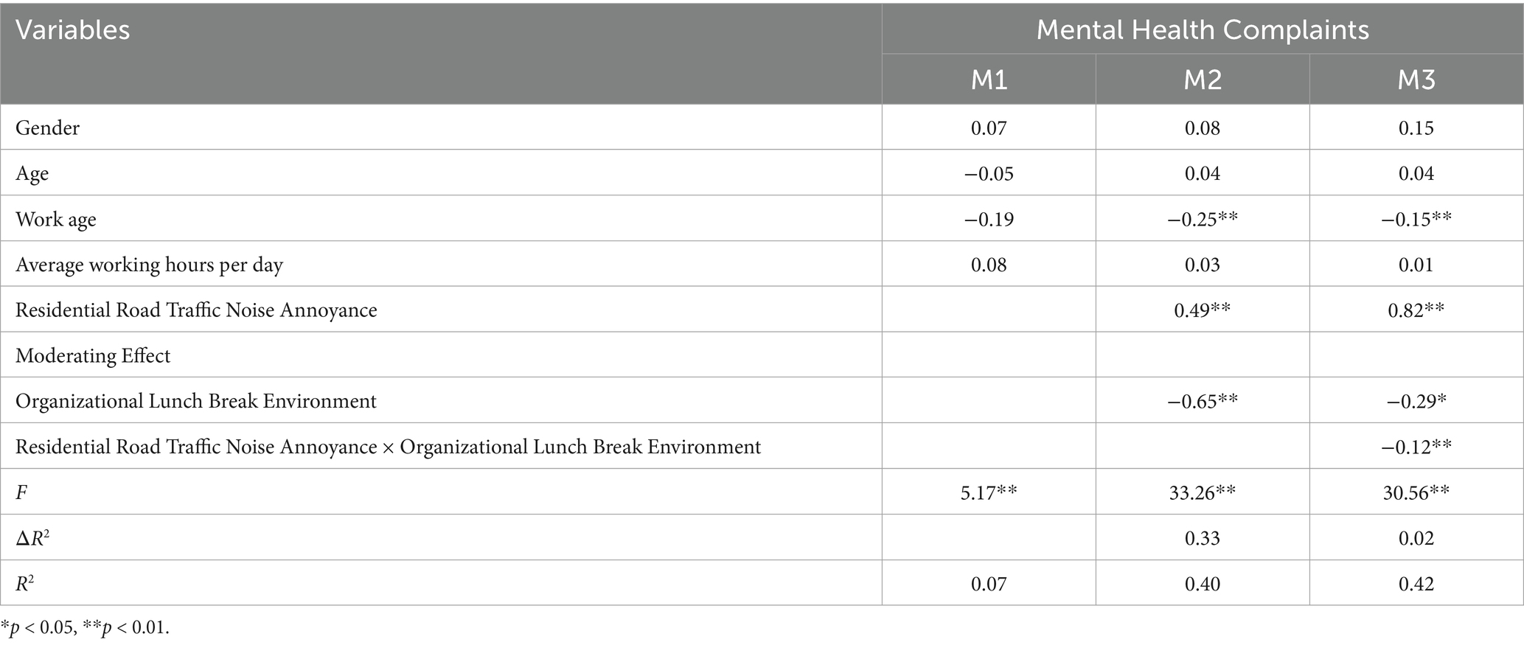Viewport: 1524px width, 645px height.
Task: Select the M2 column header
Action: tap(1202, 80)
